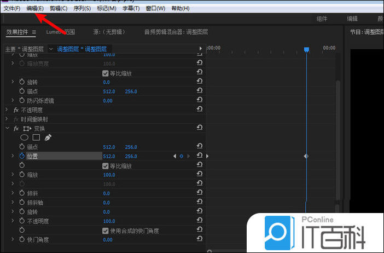Click the 组件 workspace link

click(x=322, y=19)
